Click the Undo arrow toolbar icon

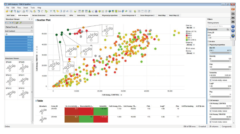(39, 11)
